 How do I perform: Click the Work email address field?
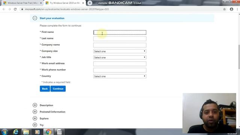[120, 64]
